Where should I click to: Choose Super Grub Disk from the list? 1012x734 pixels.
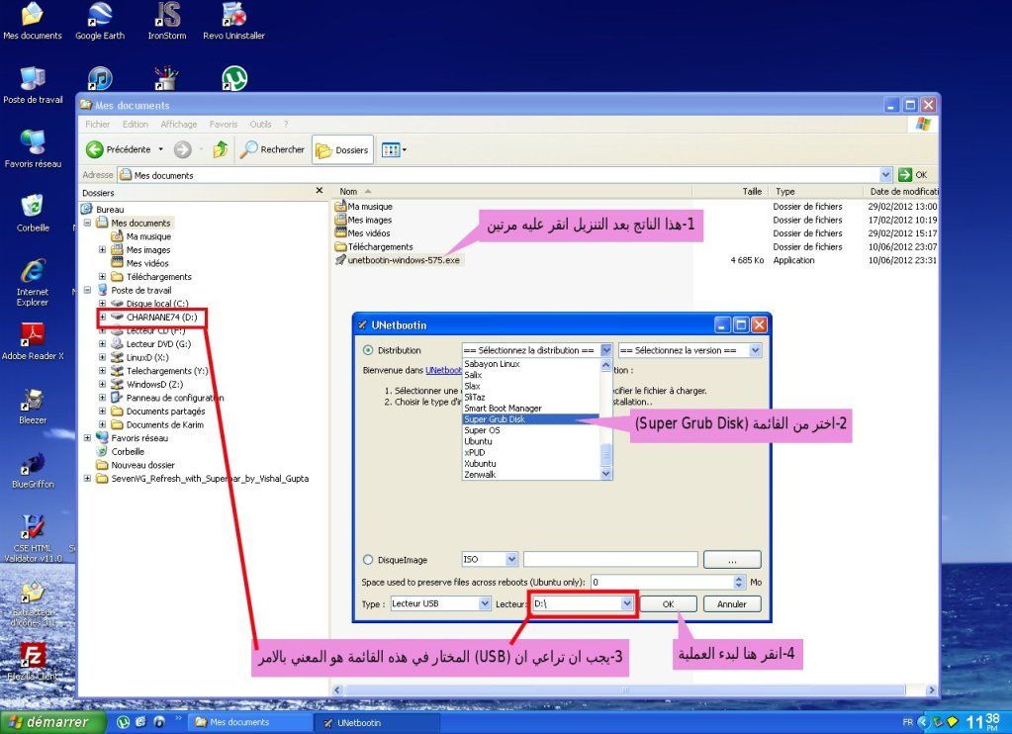click(x=531, y=419)
